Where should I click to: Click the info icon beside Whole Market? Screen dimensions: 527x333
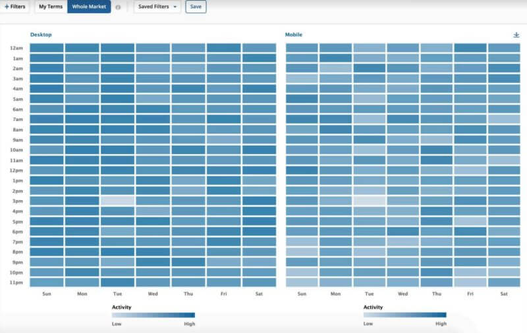(x=118, y=7)
